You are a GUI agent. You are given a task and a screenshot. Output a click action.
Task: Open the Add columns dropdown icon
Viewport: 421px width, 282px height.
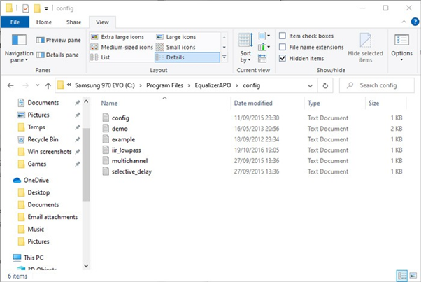point(264,48)
